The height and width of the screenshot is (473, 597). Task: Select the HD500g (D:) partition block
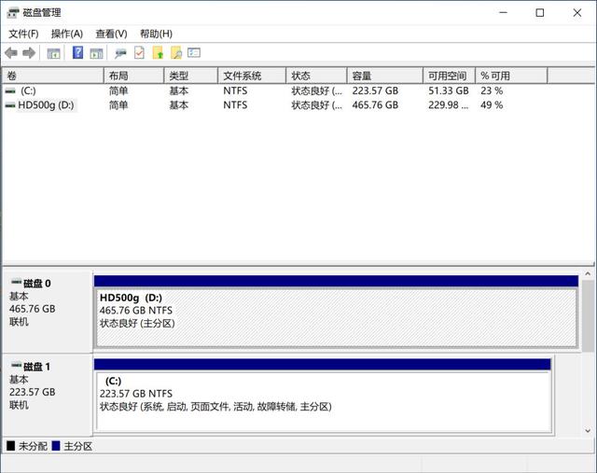pos(337,317)
